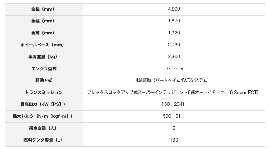This screenshot has height=149, width=269.
Task: Click the トランスミッション label cell
Action: tap(44, 92)
